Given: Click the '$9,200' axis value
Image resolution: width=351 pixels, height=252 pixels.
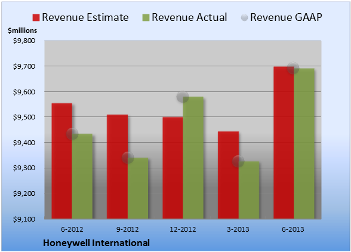Looking at the screenshot, I should [x=24, y=193].
